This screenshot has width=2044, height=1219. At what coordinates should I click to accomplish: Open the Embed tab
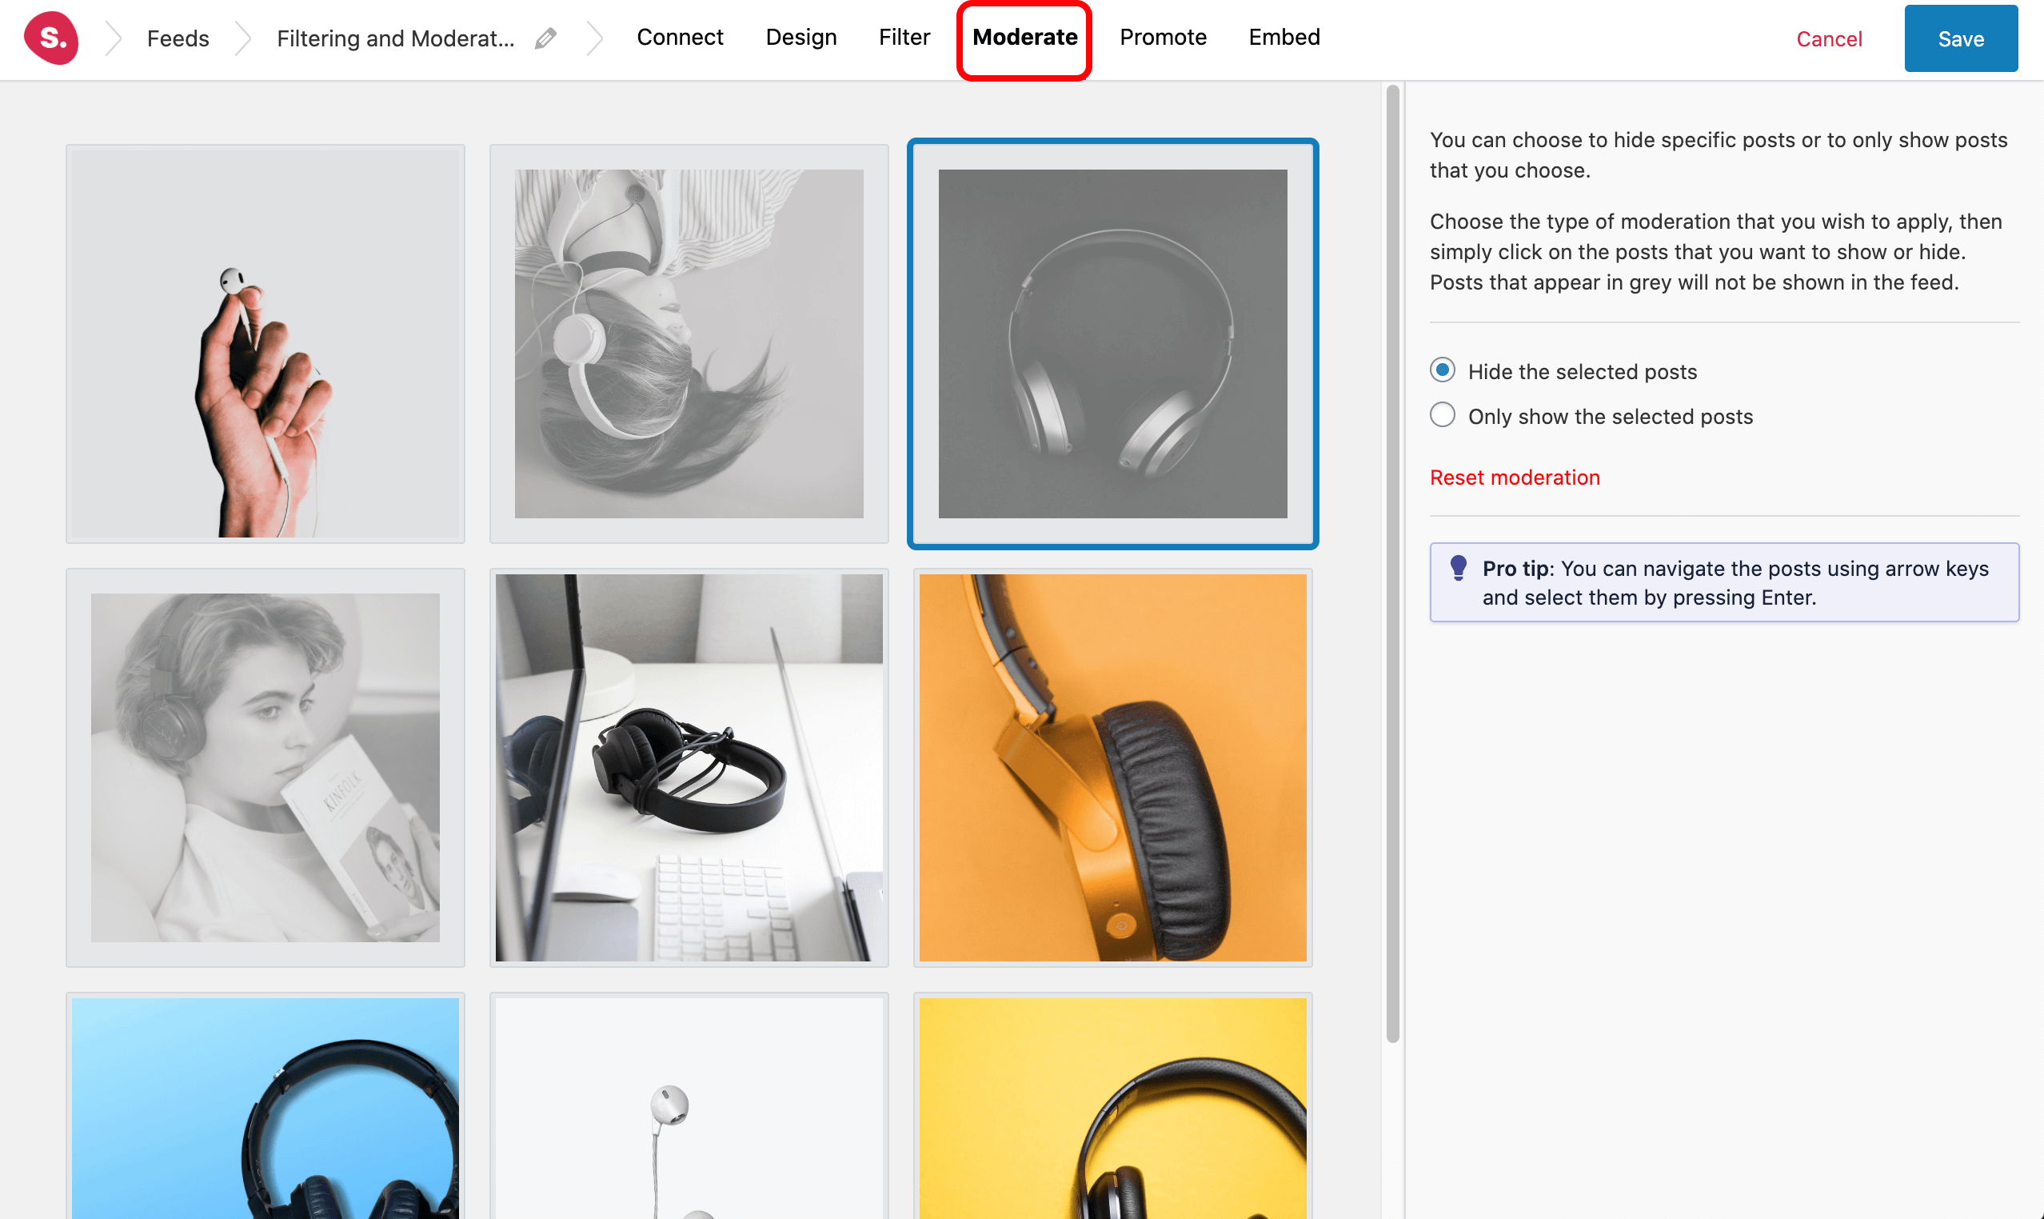click(1284, 37)
